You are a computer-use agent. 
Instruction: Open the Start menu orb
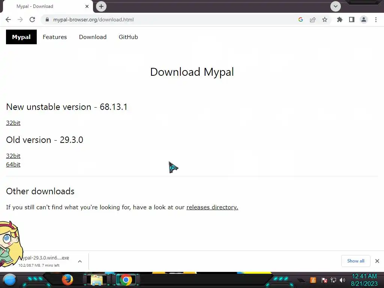pos(10,280)
